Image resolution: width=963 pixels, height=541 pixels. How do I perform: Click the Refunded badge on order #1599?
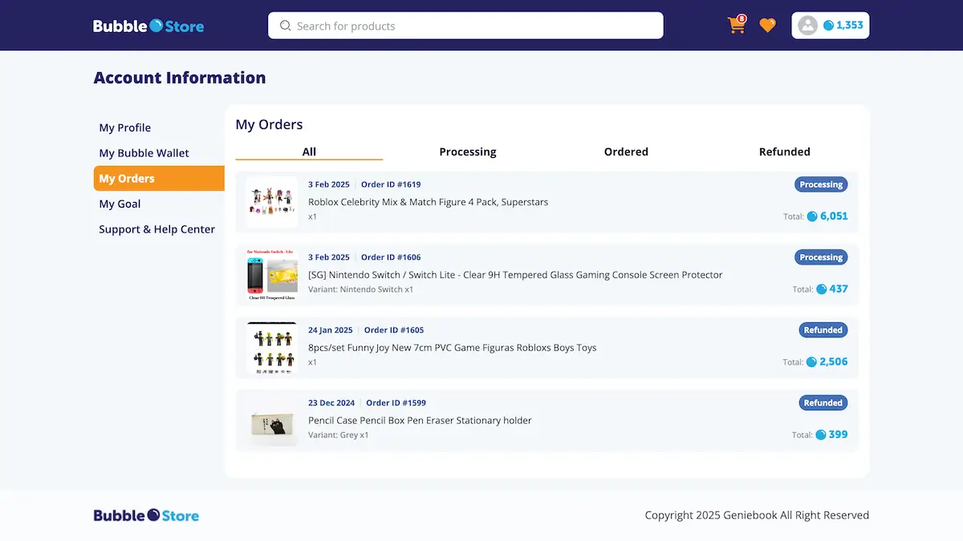pos(823,403)
